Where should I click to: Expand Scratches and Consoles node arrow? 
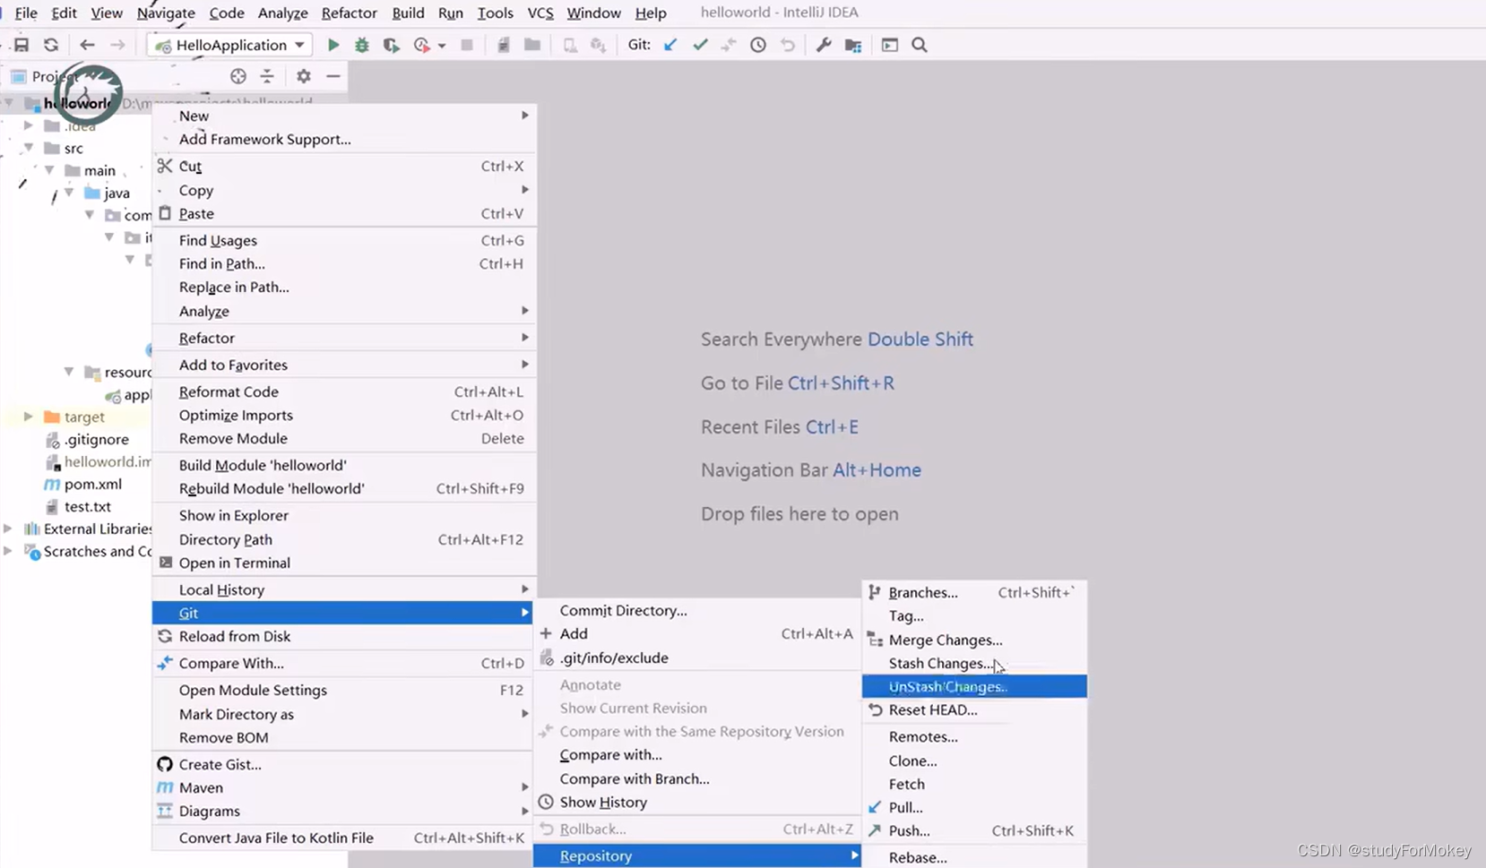click(8, 551)
